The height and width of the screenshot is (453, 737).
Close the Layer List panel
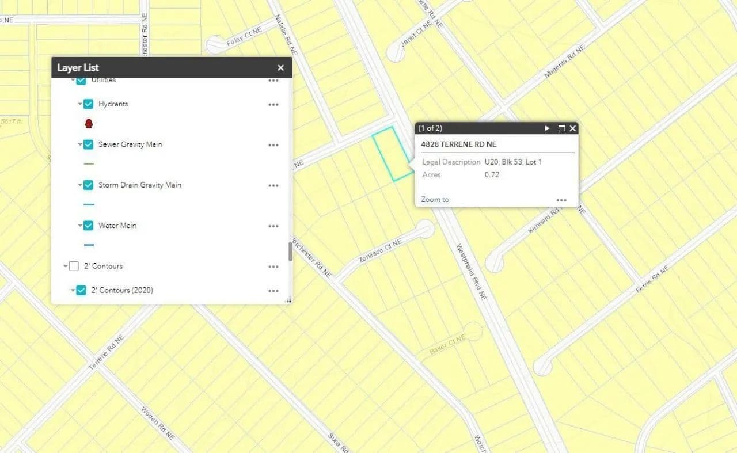[280, 68]
